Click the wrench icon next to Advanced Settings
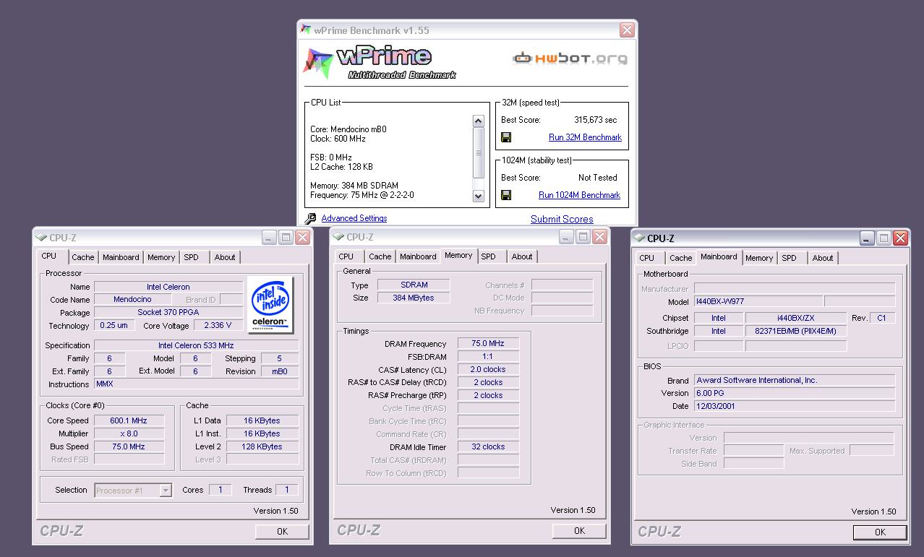 [x=310, y=218]
